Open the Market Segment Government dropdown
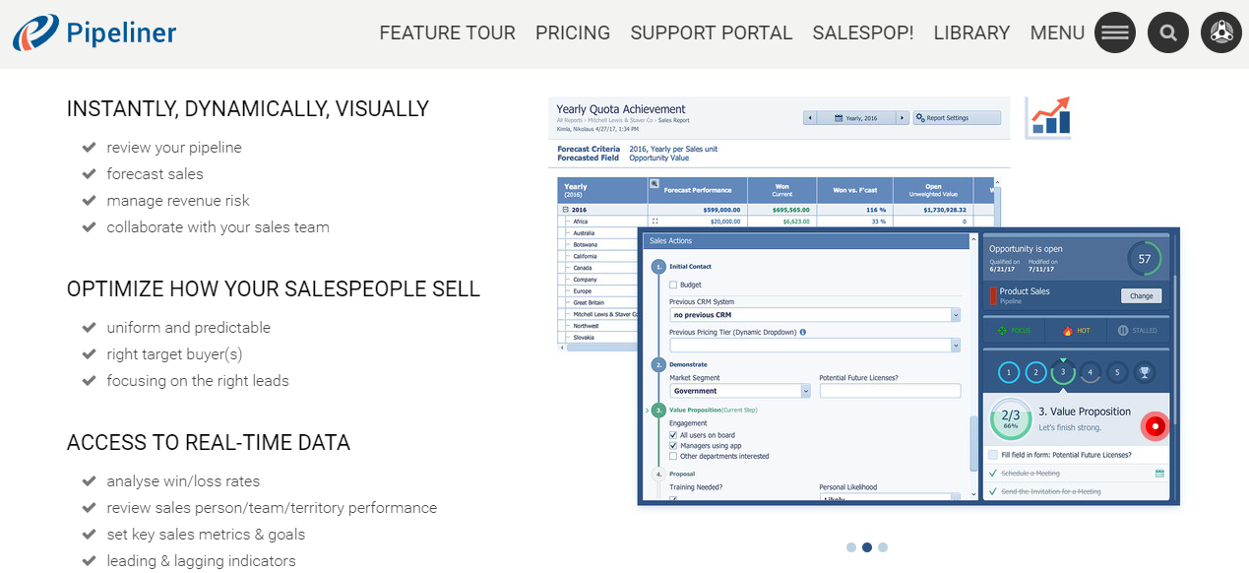The image size is (1249, 573). click(x=740, y=391)
